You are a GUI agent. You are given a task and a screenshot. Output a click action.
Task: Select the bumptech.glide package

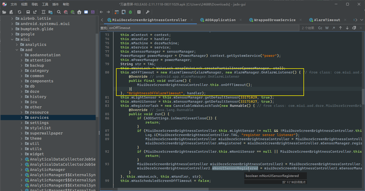[x=37, y=29]
